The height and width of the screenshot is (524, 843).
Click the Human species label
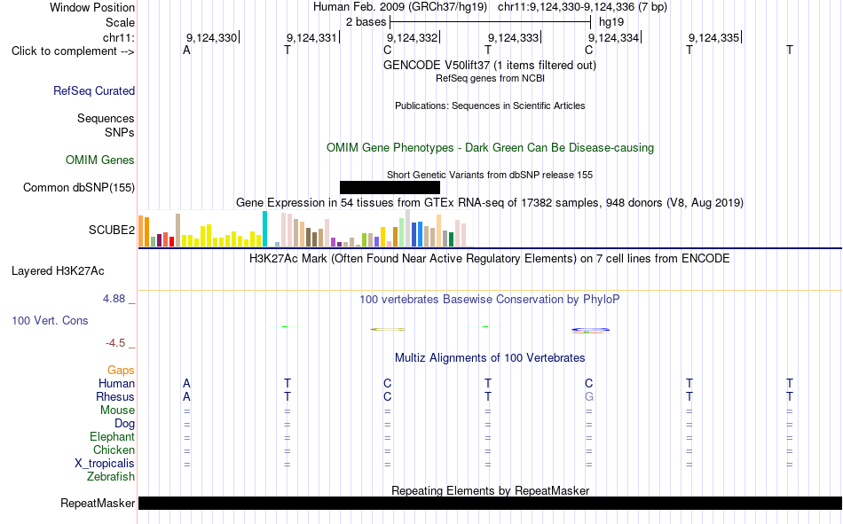pos(116,384)
